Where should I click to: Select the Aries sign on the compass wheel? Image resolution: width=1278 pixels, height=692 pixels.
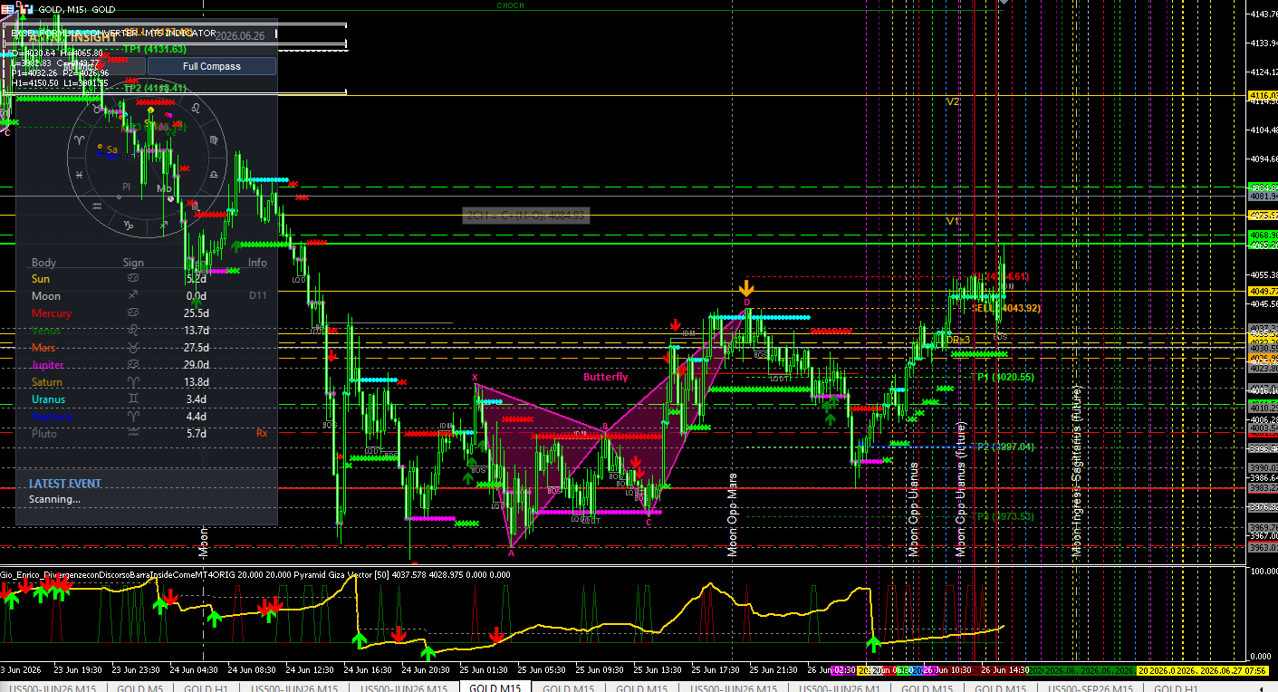81,141
